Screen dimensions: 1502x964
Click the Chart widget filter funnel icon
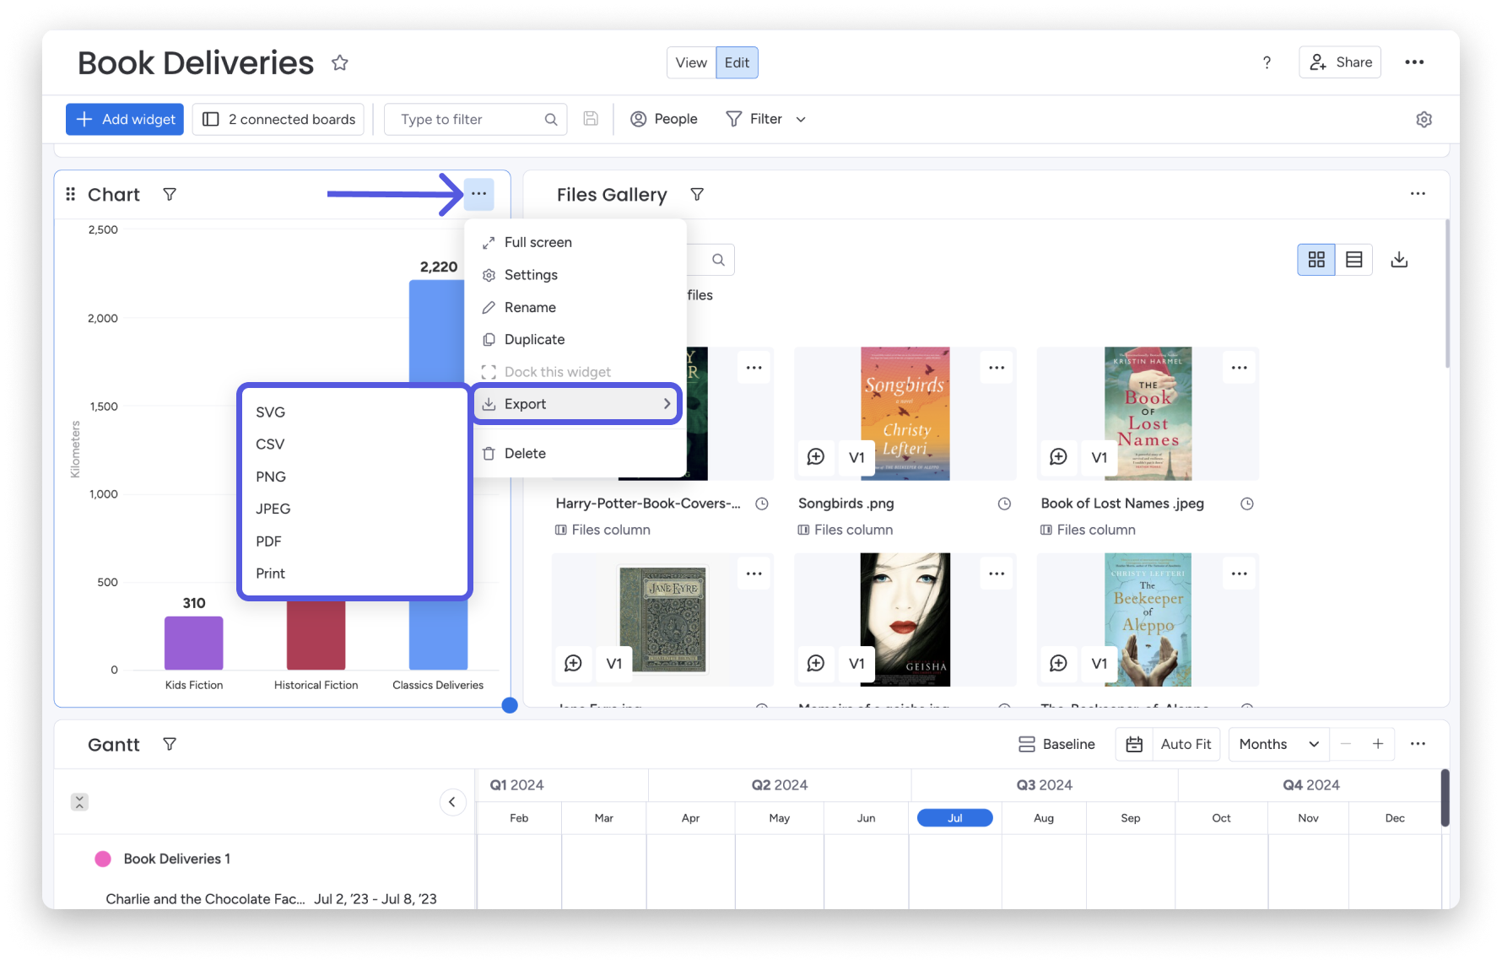click(170, 195)
